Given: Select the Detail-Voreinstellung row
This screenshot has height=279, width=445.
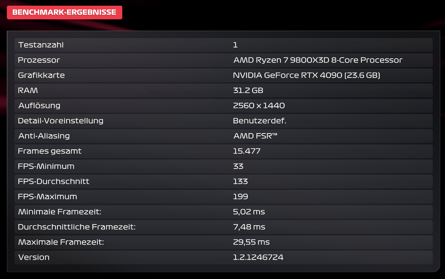Looking at the screenshot, I should (223, 121).
